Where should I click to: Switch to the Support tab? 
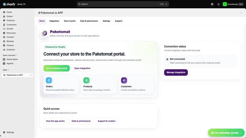click(119, 21)
